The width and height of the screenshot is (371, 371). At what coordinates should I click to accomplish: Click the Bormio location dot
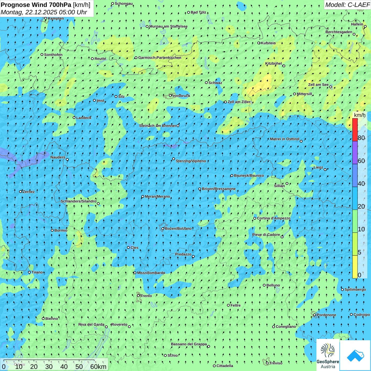52,230
